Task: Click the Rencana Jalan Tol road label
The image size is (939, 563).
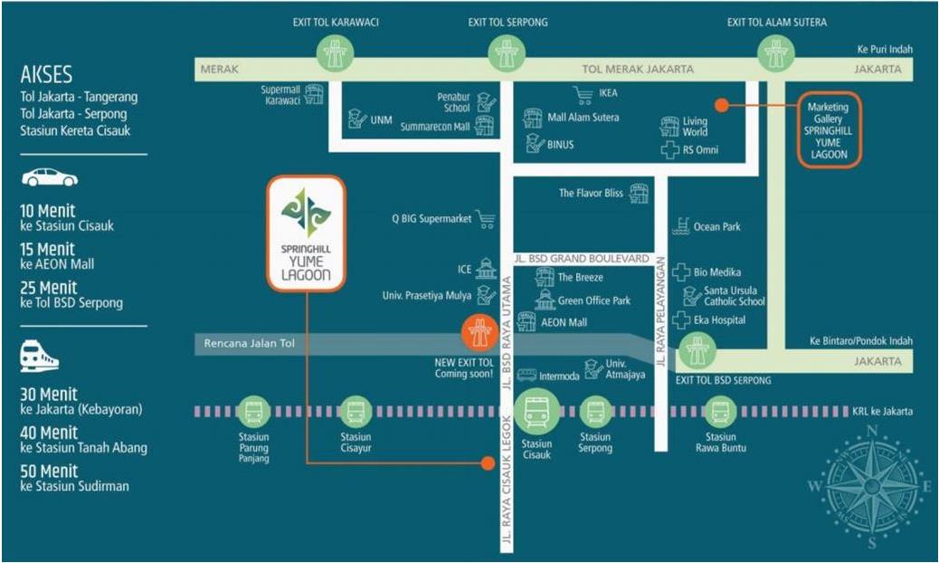Action: click(249, 343)
